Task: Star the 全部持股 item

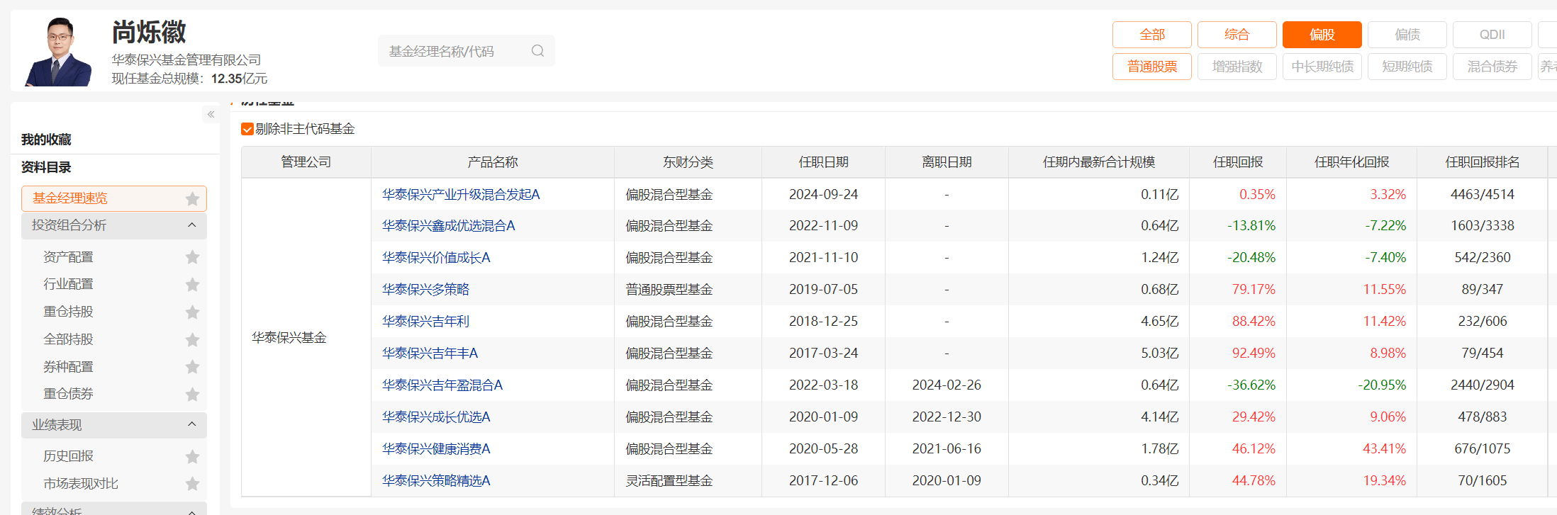Action: [192, 340]
